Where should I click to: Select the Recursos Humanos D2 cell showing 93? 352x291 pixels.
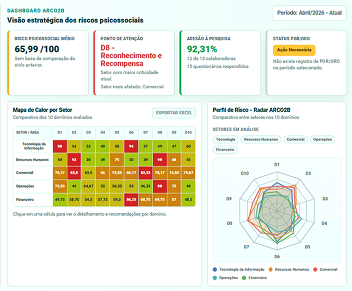[74, 160]
